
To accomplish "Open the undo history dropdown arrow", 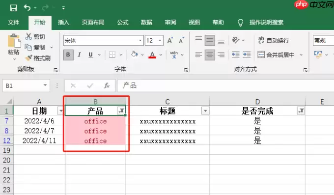I will tap(35, 8).
